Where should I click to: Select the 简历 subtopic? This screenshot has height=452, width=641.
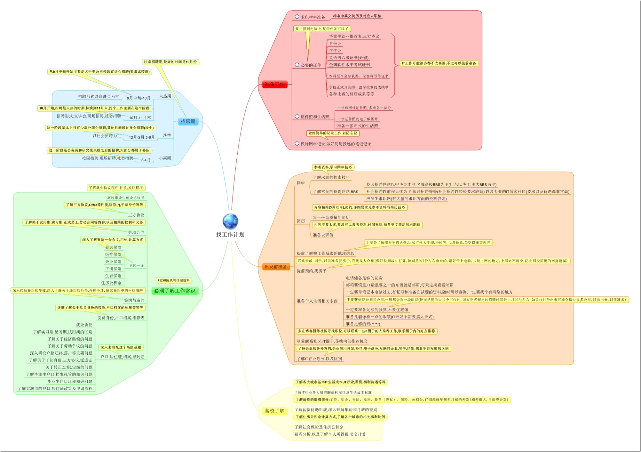click(301, 221)
